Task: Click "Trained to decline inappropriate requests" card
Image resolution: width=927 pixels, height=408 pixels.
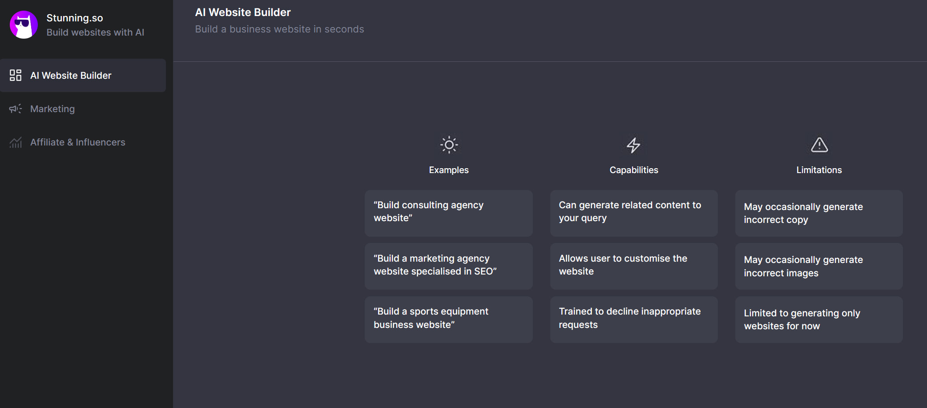Action: click(x=633, y=319)
